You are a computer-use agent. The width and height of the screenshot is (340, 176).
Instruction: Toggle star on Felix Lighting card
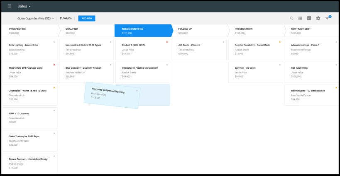[x=54, y=42]
